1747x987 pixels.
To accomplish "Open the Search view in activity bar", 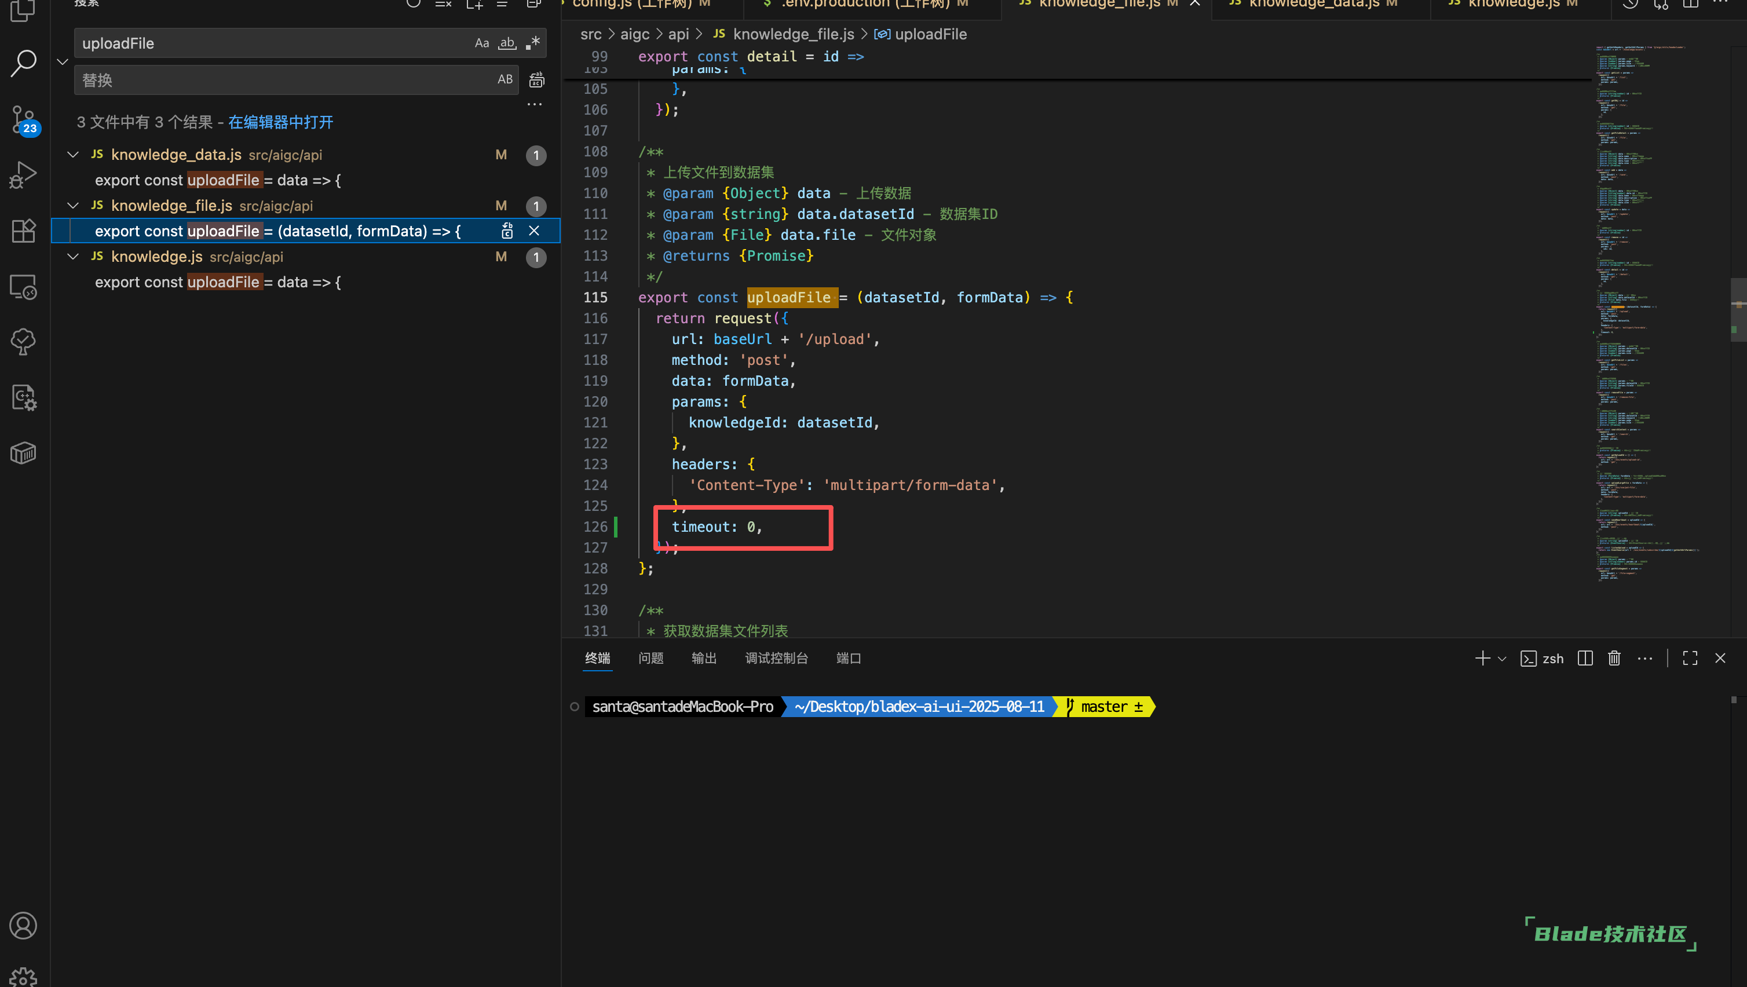I will (x=24, y=63).
